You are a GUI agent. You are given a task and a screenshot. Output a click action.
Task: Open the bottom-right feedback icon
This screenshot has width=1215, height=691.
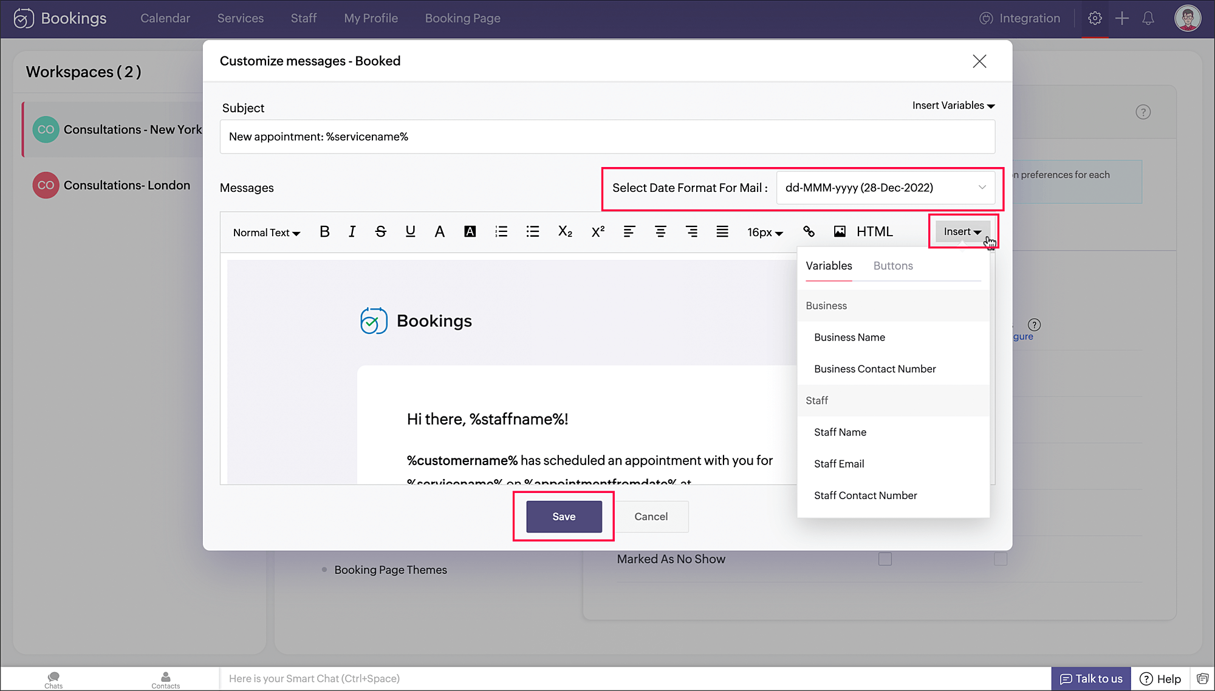(1202, 679)
